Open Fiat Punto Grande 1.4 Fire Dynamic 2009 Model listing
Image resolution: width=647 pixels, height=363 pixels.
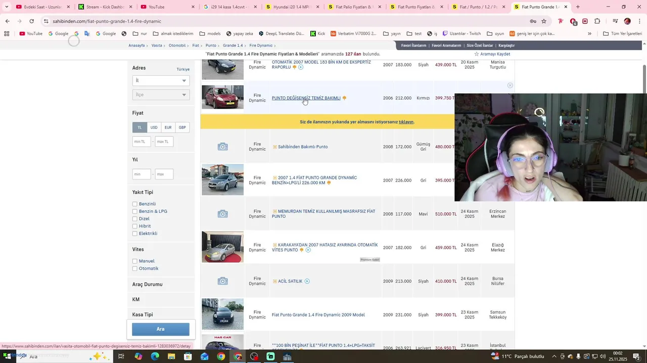click(x=318, y=315)
